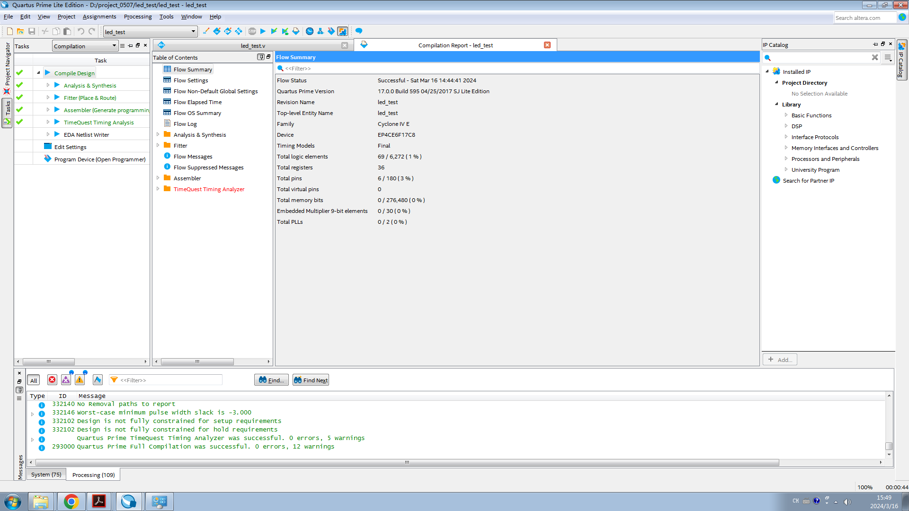Open the Compilation Report toolbar icon
The height and width of the screenshot is (511, 909).
point(296,31)
